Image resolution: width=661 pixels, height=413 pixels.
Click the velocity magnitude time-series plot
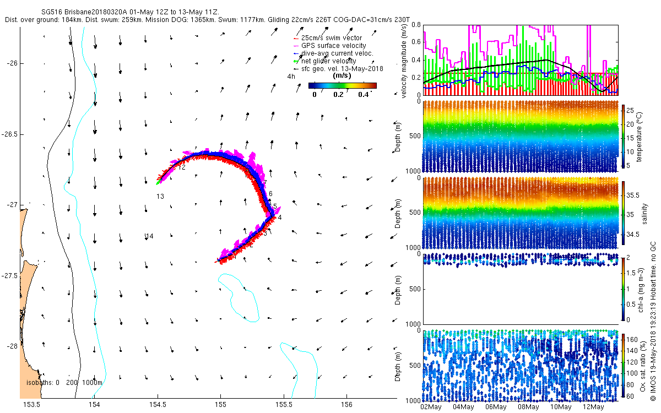(x=520, y=59)
